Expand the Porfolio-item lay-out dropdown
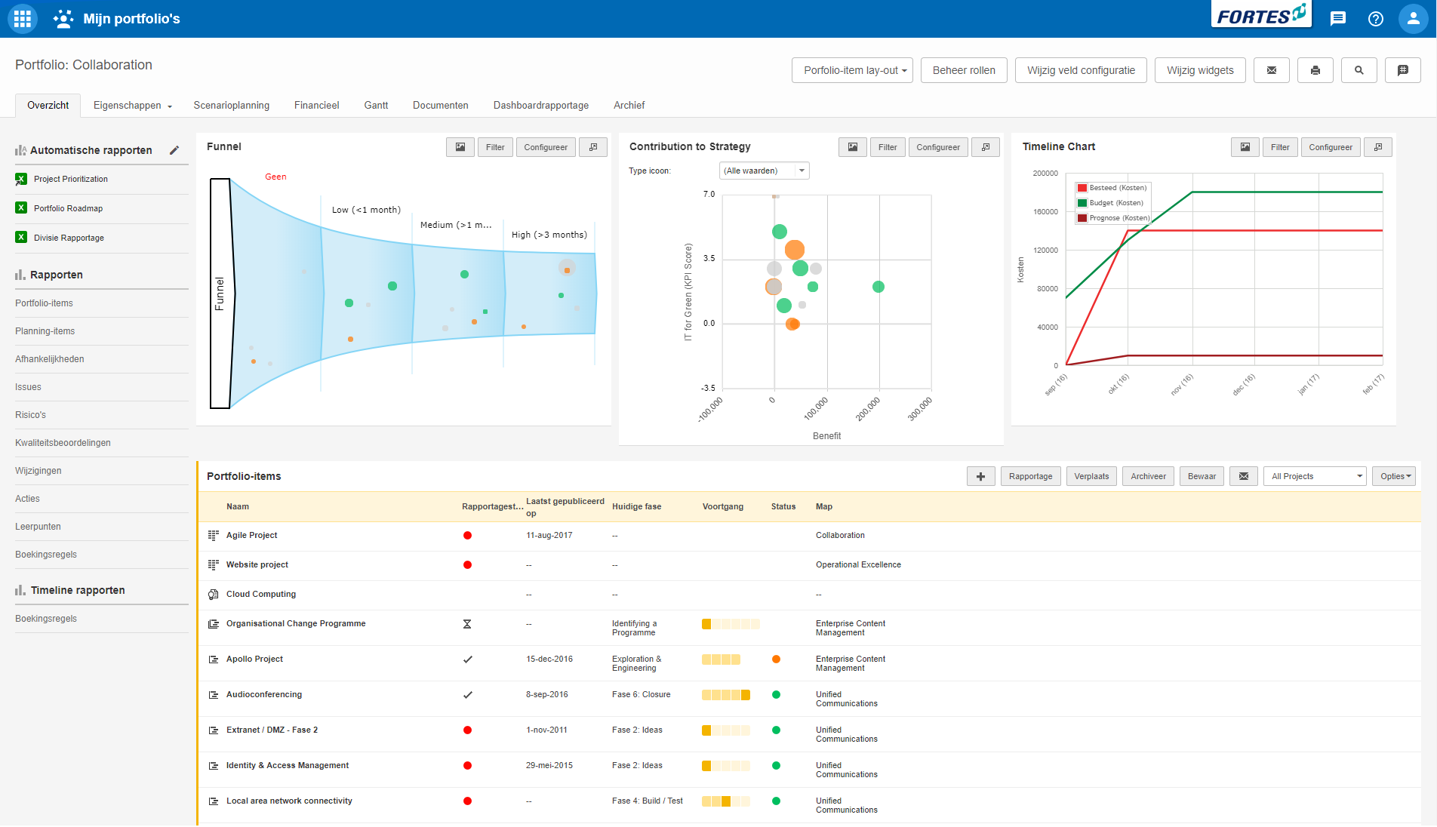The width and height of the screenshot is (1437, 827). [852, 70]
